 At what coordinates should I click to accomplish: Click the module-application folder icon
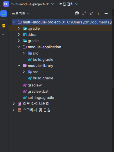[25, 47]
